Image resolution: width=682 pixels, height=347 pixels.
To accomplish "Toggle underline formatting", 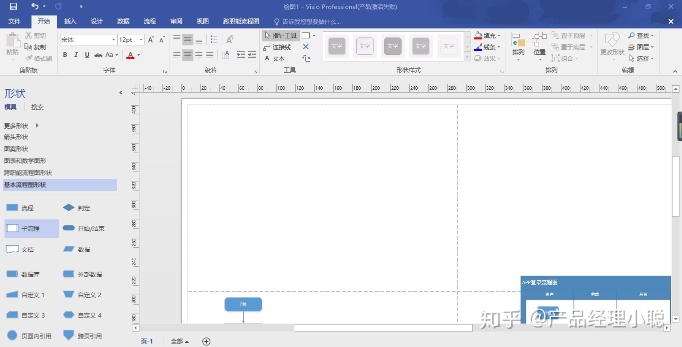I will point(87,55).
